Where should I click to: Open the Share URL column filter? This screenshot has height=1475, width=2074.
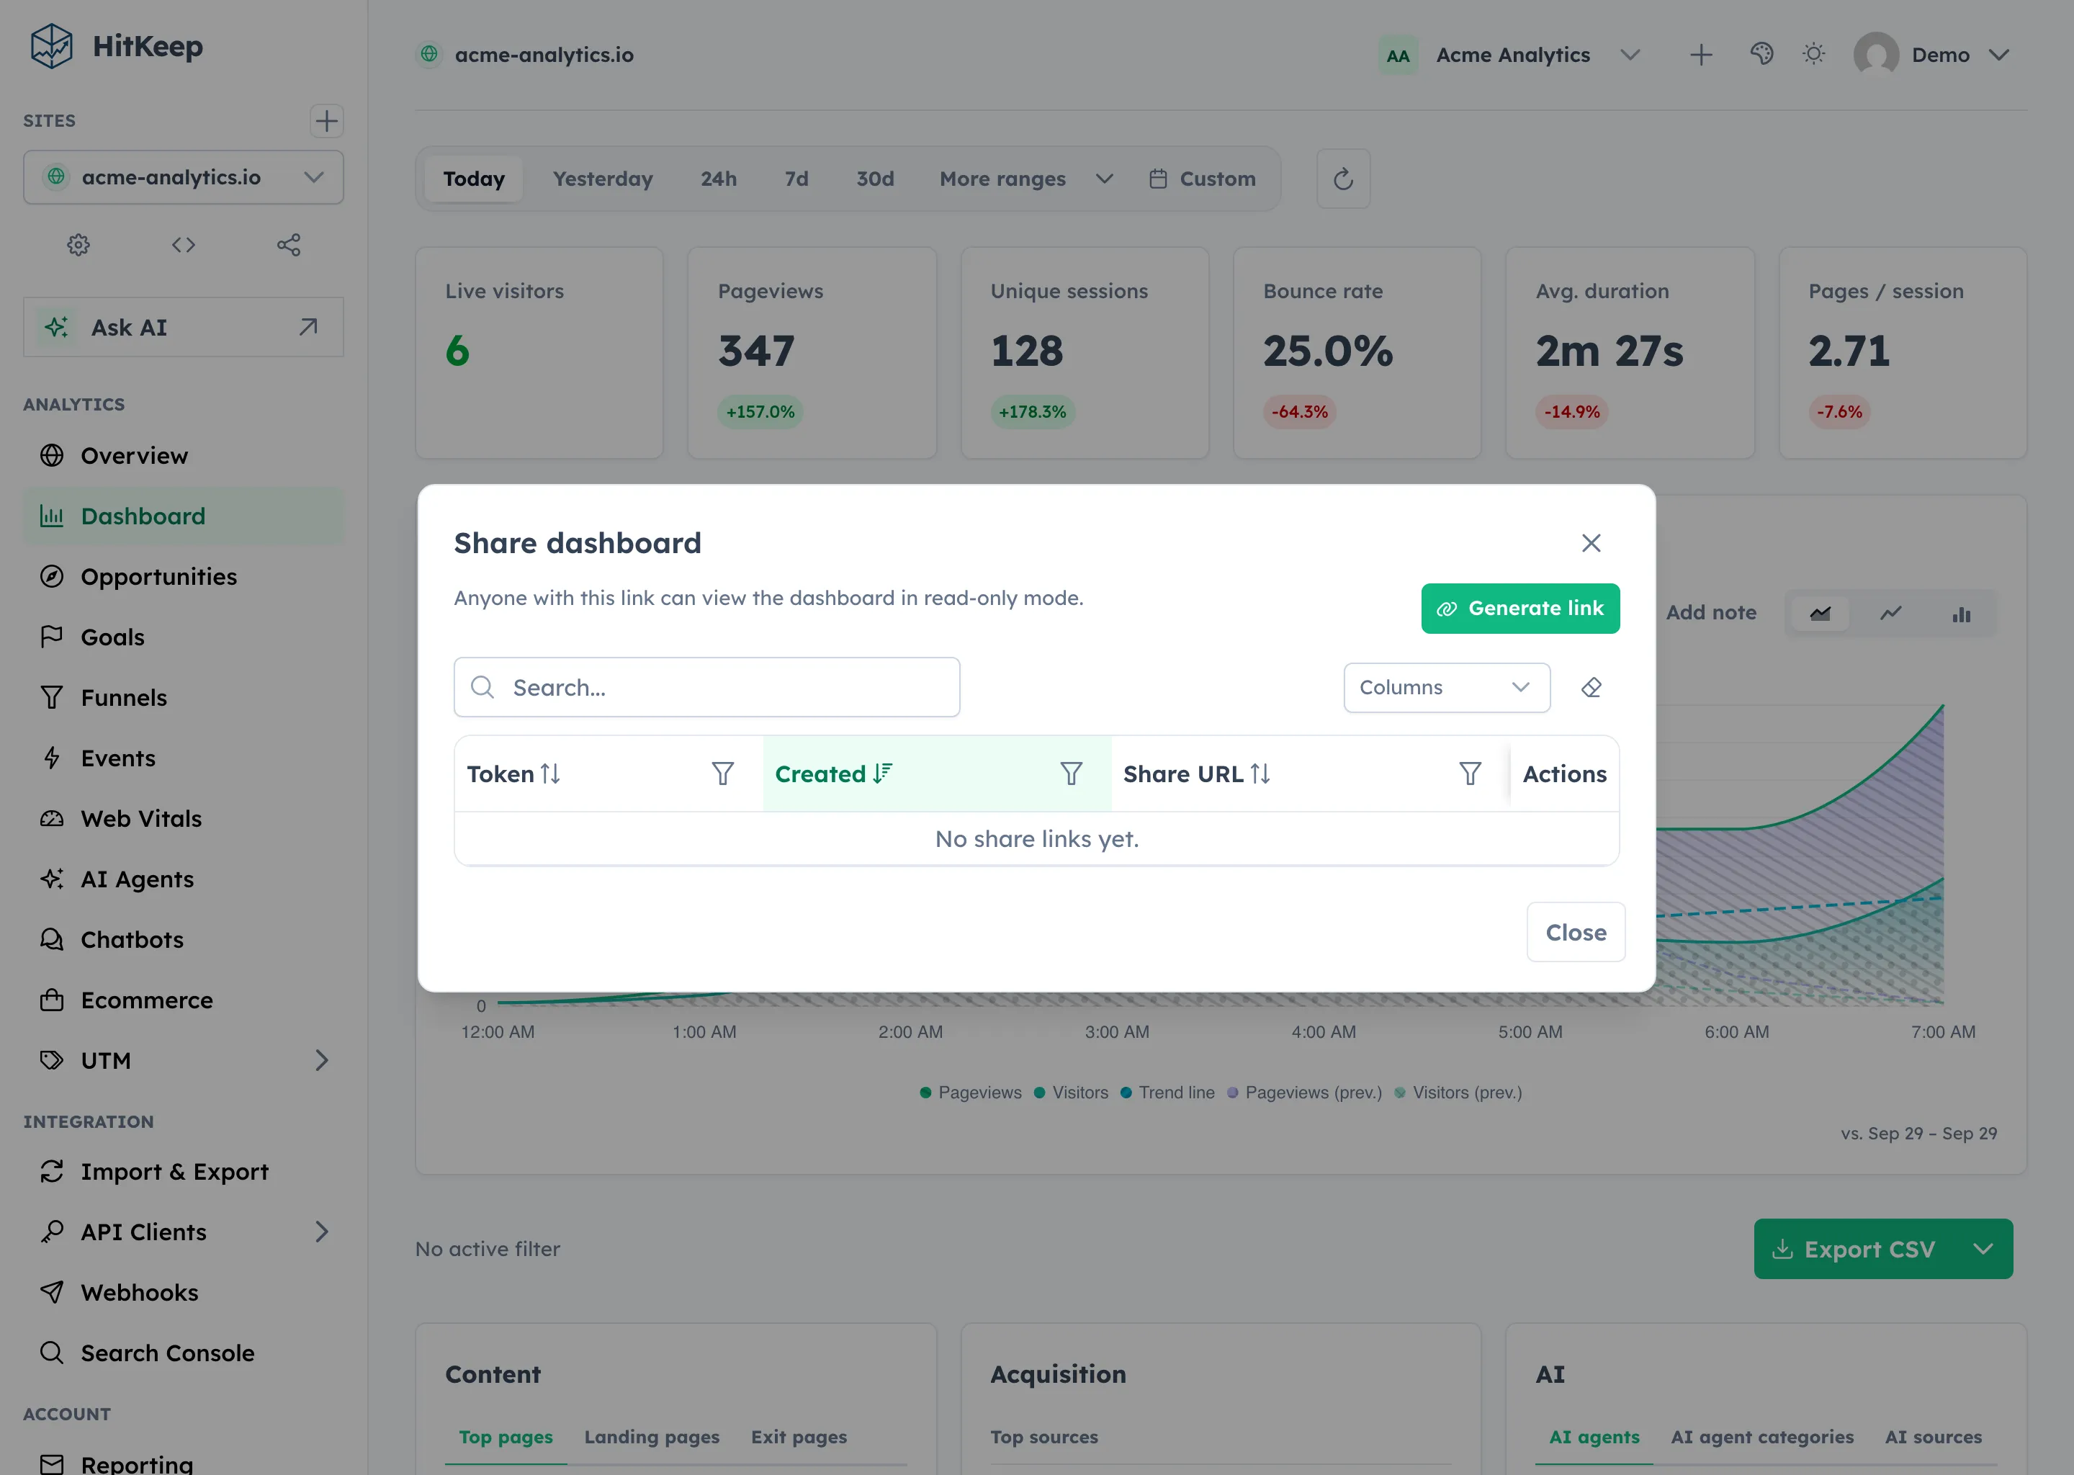coord(1470,774)
